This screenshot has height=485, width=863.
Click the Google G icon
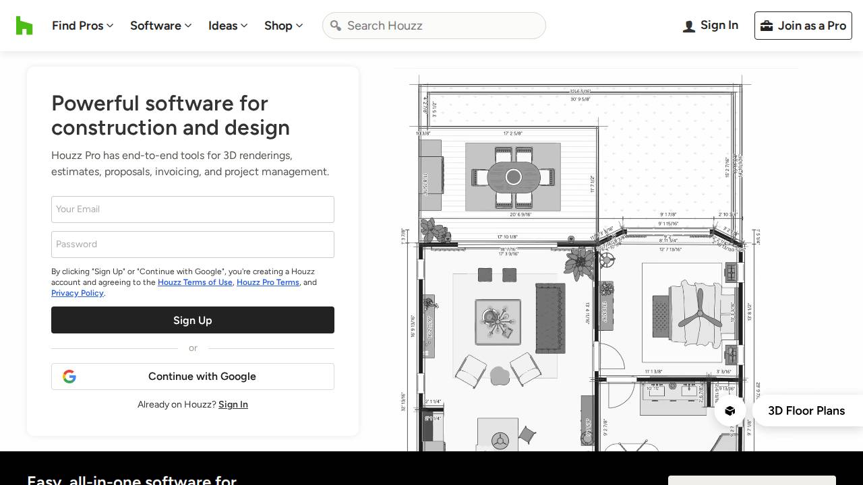click(x=69, y=377)
